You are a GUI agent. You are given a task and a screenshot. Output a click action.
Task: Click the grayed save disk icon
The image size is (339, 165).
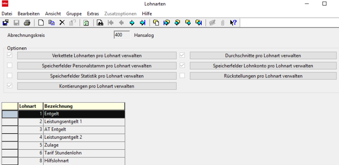pyautogui.click(x=17, y=23)
